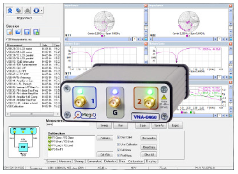Click the Clear All button

[149, 154]
